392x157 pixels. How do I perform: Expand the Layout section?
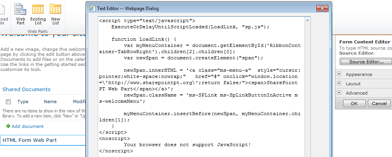tap(339, 83)
